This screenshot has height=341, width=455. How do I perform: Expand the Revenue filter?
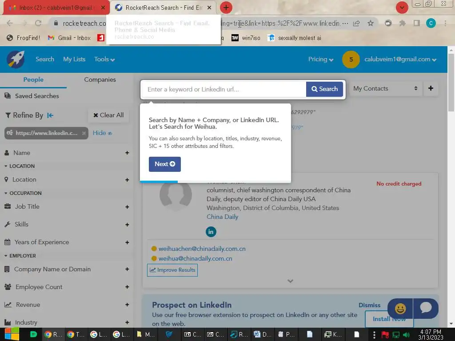127,305
